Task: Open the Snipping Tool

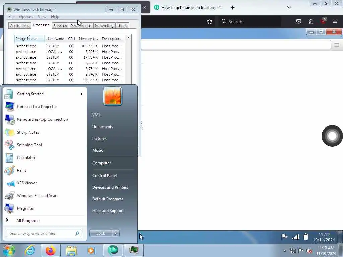Action: 45,145
